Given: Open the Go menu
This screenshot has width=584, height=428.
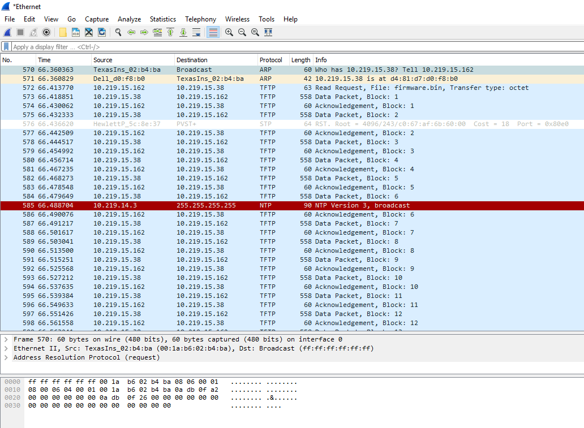Looking at the screenshot, I should click(71, 19).
